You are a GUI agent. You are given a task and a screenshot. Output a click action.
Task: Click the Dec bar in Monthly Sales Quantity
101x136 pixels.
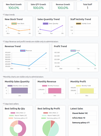20,91
